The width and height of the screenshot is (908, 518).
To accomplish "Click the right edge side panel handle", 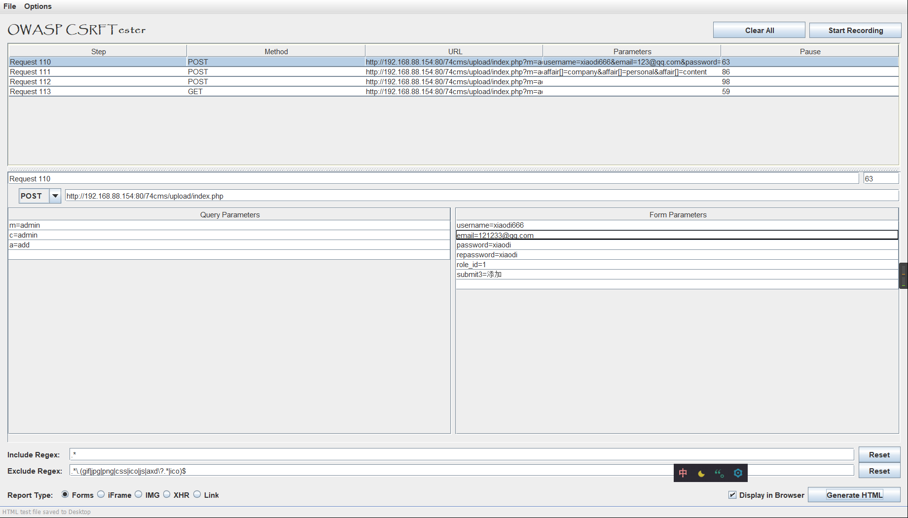I will click(x=904, y=276).
